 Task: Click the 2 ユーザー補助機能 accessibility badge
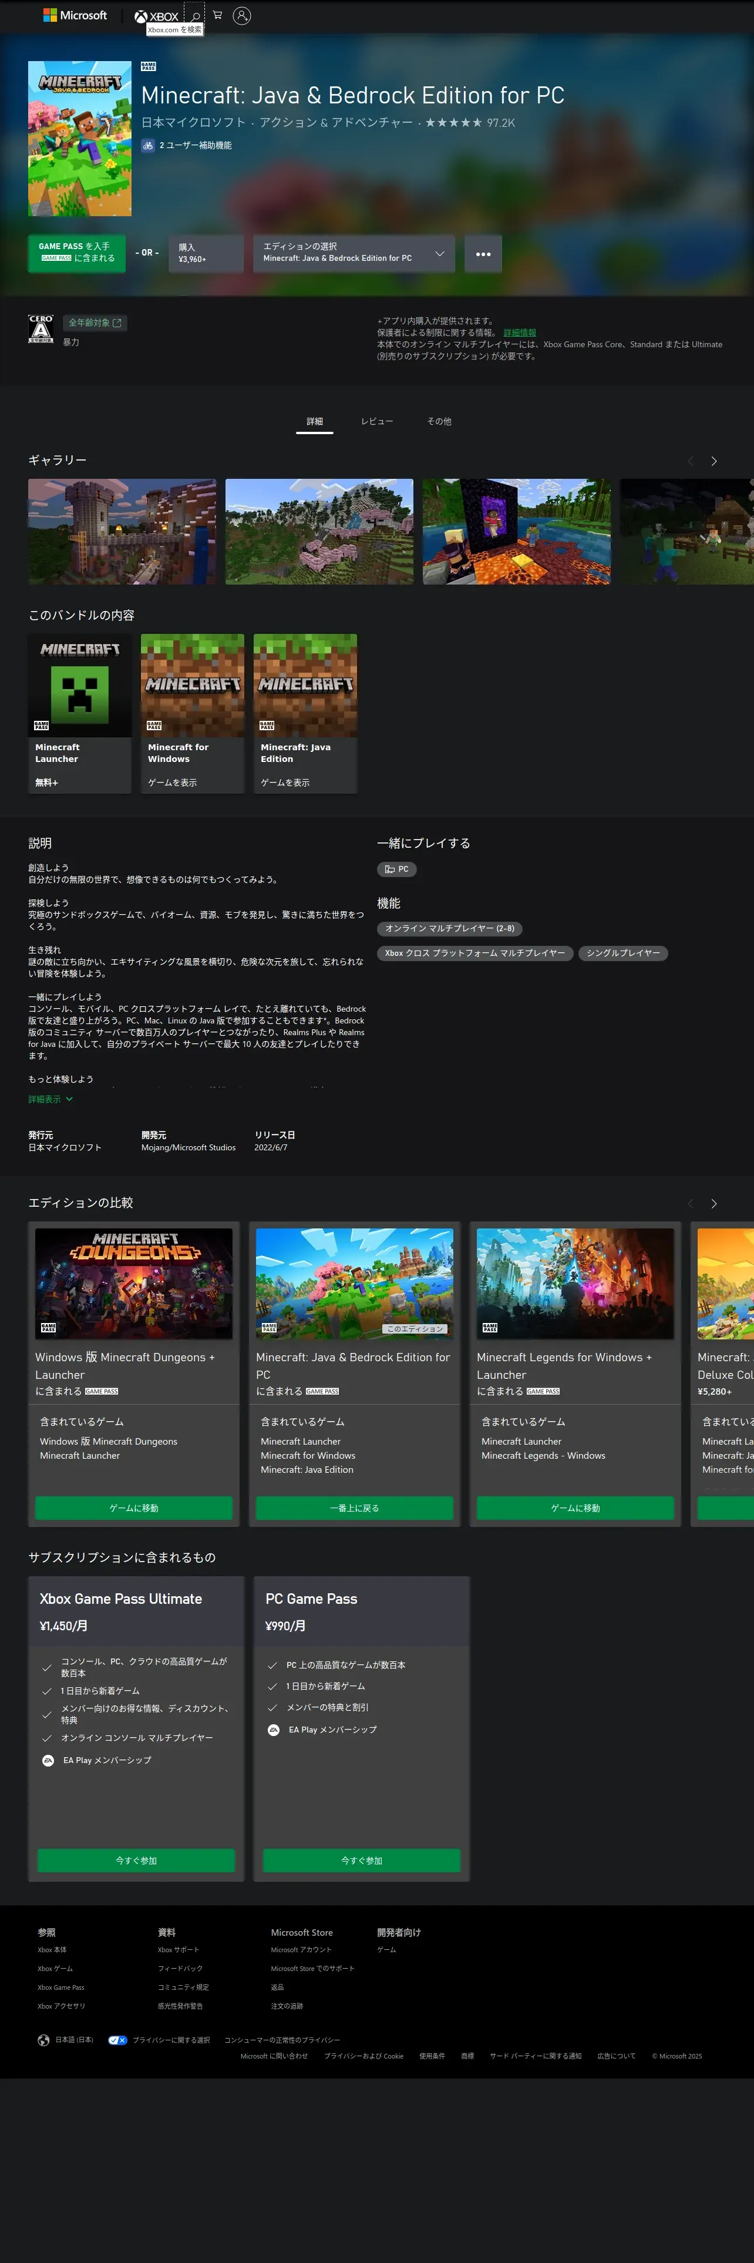click(187, 145)
